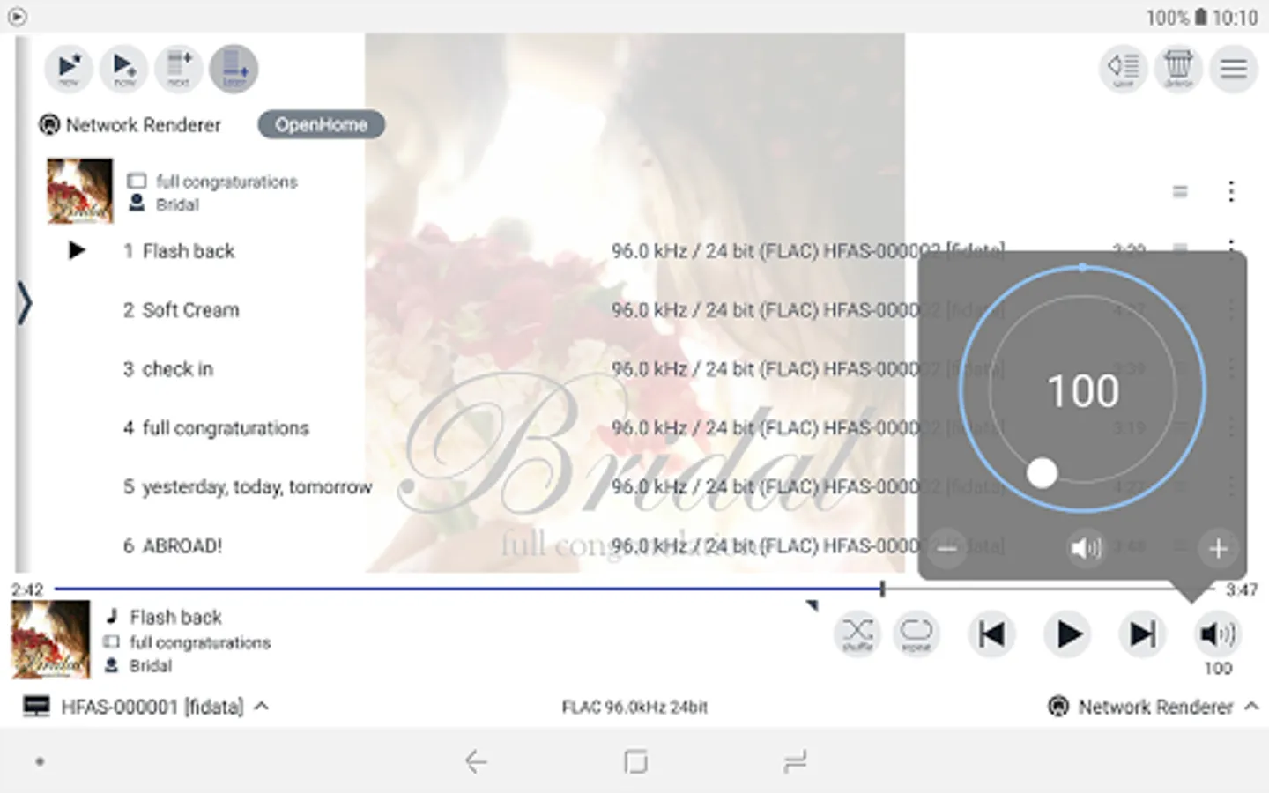
Task: Increase volume with the plus button
Action: pyautogui.click(x=1218, y=549)
